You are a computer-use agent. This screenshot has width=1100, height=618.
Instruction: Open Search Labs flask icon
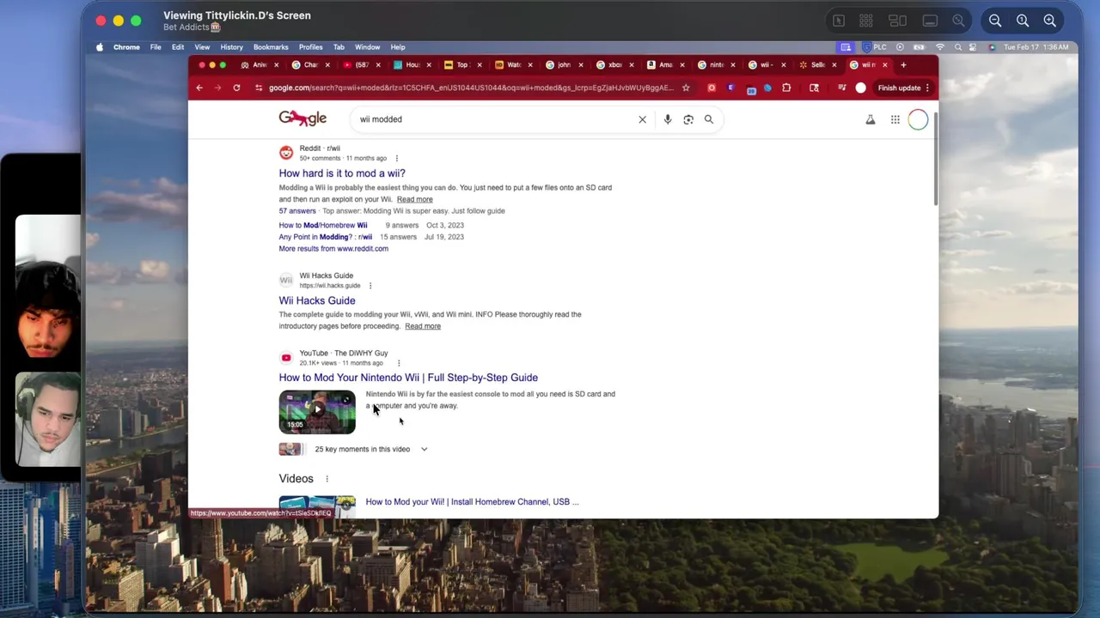click(x=871, y=120)
